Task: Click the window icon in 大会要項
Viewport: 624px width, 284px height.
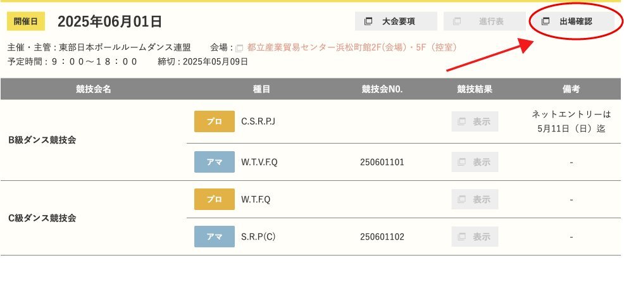Action: (x=368, y=22)
